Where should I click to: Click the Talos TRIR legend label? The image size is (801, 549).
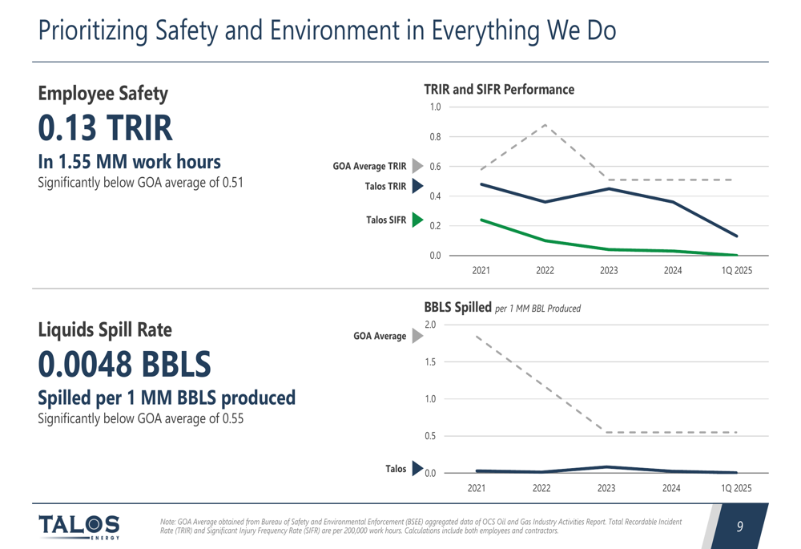tap(385, 186)
